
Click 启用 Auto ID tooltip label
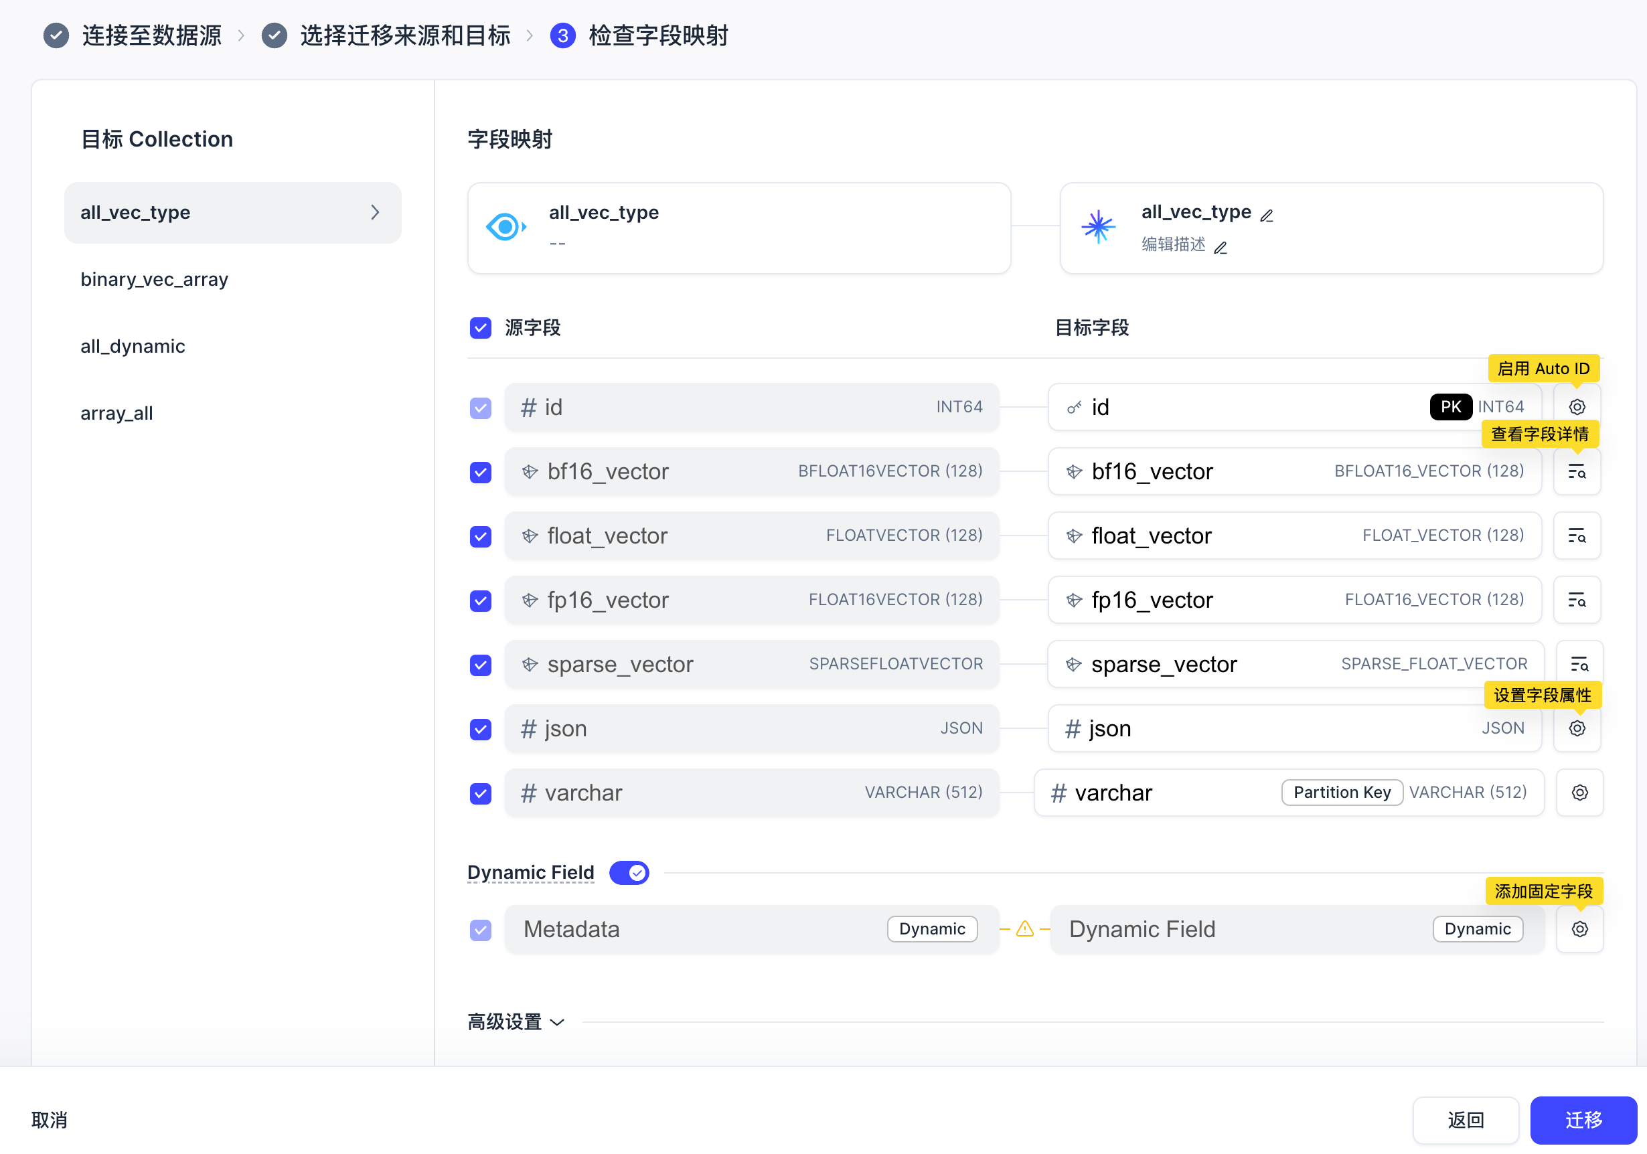[1544, 368]
